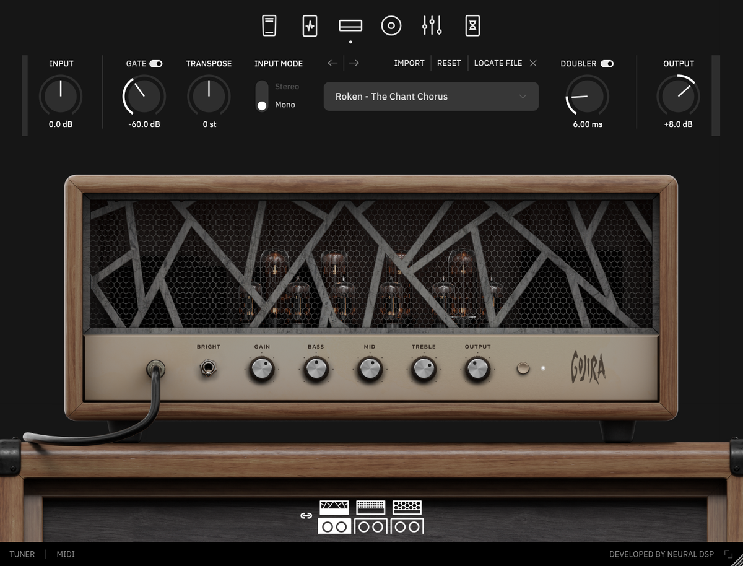This screenshot has height=566, width=743.
Task: Click the Import button
Action: 409,63
